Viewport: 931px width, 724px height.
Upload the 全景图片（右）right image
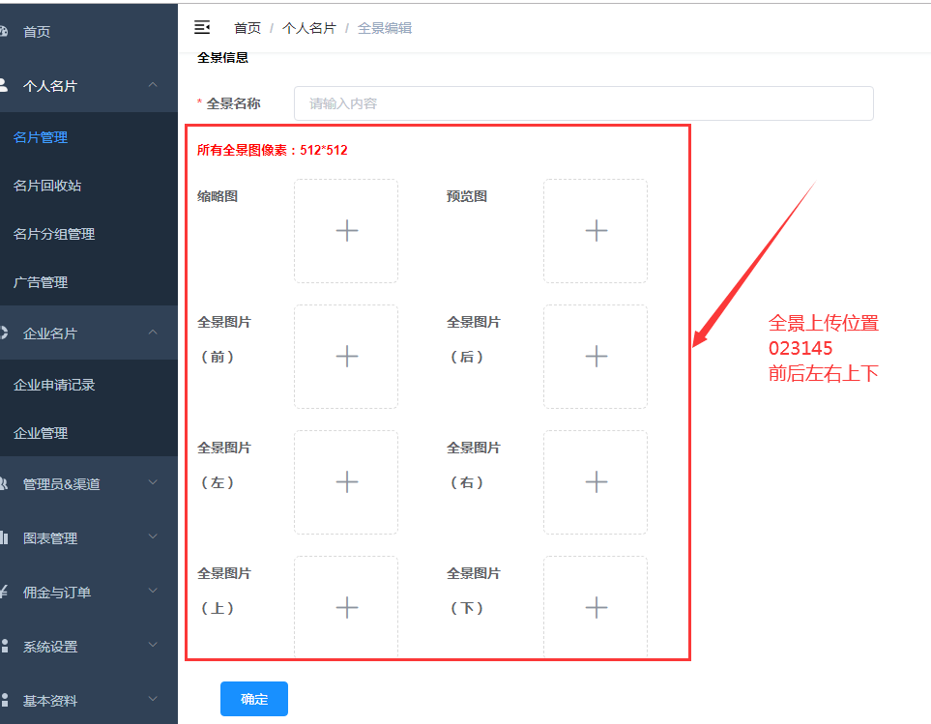click(x=596, y=482)
